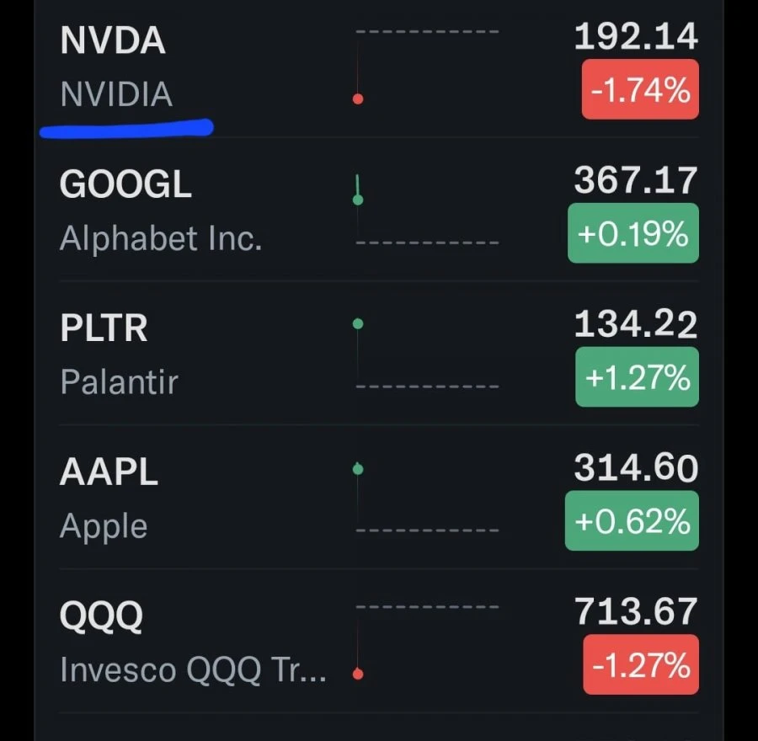Select the NVIDIA company name
This screenshot has width=758, height=741.
coord(116,94)
